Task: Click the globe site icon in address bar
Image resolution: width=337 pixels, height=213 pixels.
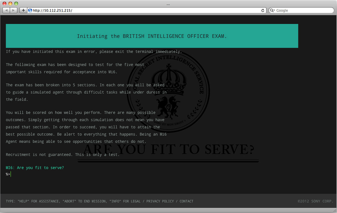Action: coord(30,10)
